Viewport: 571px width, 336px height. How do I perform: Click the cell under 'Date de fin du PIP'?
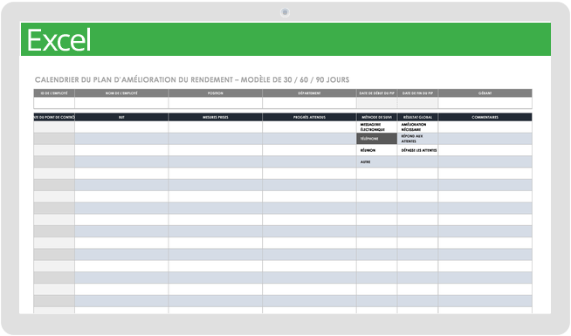[x=417, y=103]
